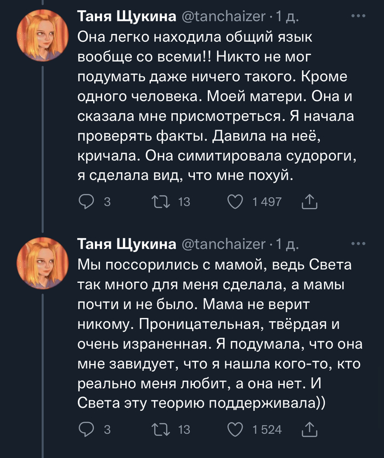
Task: Reply to the second tweet about мама
Action: tap(87, 429)
